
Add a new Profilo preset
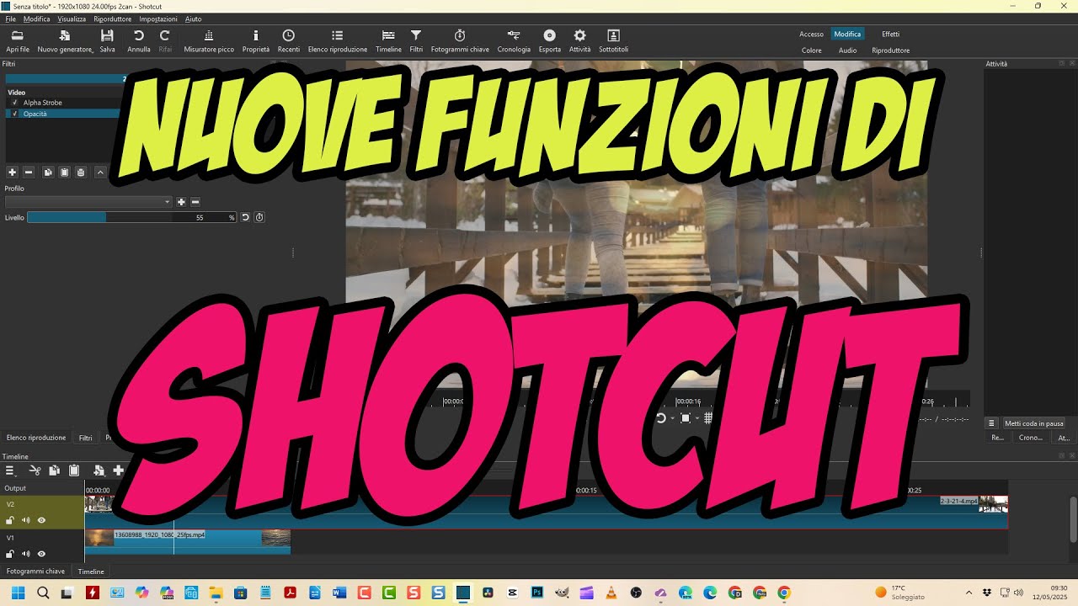click(181, 202)
